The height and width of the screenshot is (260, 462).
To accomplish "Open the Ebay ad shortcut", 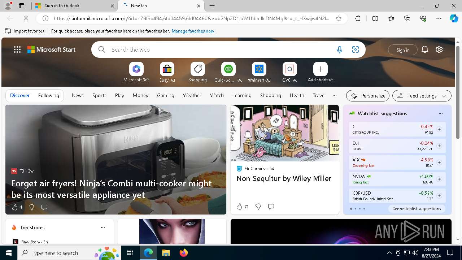I will (x=167, y=72).
